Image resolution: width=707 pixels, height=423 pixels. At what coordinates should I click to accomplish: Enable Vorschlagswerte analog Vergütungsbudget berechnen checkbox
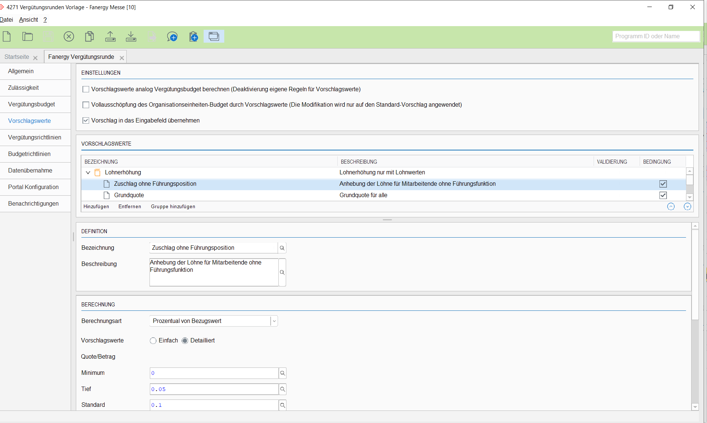pos(86,89)
